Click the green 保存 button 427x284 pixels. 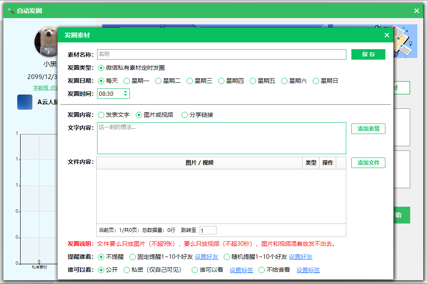pyautogui.click(x=368, y=55)
